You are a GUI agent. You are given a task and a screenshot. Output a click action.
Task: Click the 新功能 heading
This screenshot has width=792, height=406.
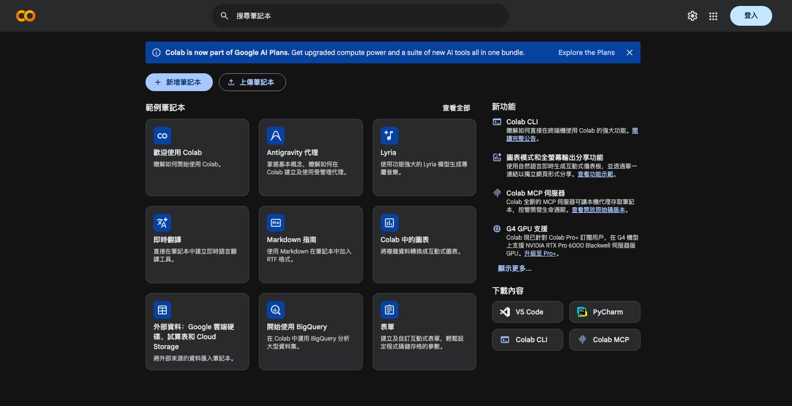[504, 106]
